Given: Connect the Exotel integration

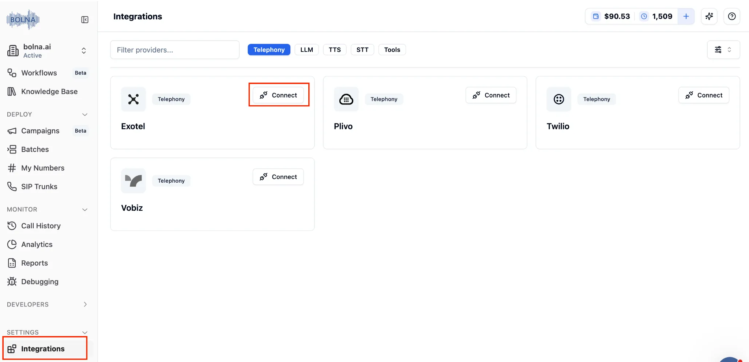Looking at the screenshot, I should (278, 95).
